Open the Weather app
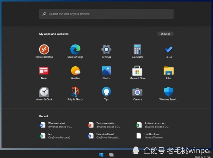Image resolution: width=213 pixels, height=158 pixels. (75, 73)
